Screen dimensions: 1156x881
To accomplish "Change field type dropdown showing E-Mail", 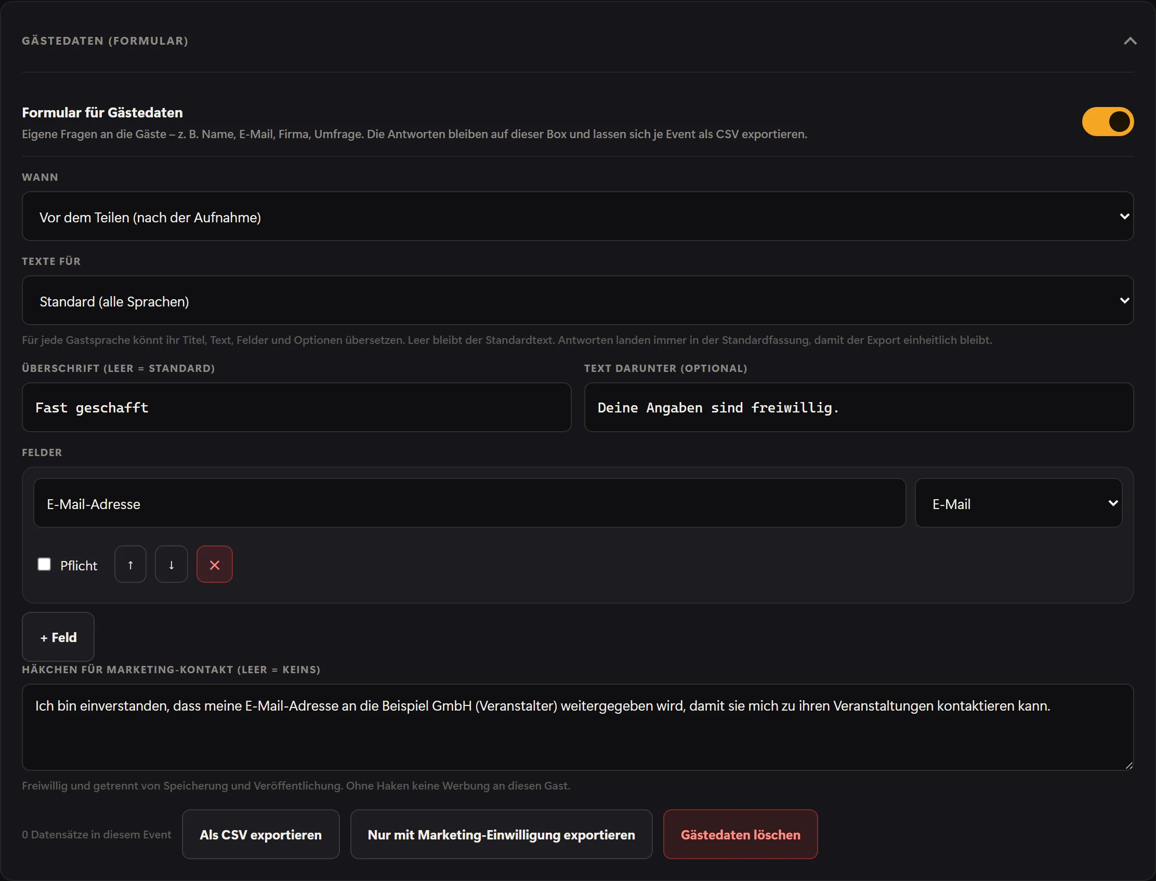I will tap(1019, 503).
